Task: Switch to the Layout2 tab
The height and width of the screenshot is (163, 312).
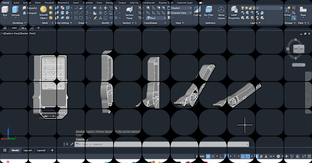Action: (41, 150)
